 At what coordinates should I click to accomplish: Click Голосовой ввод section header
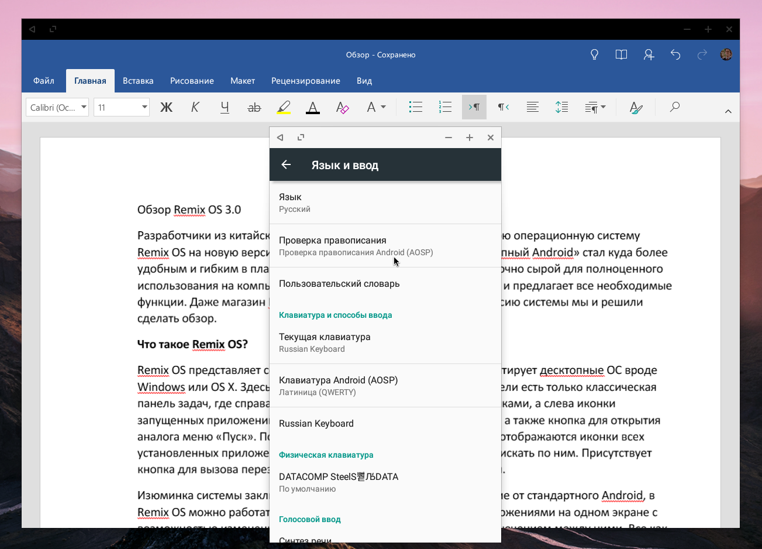[309, 519]
